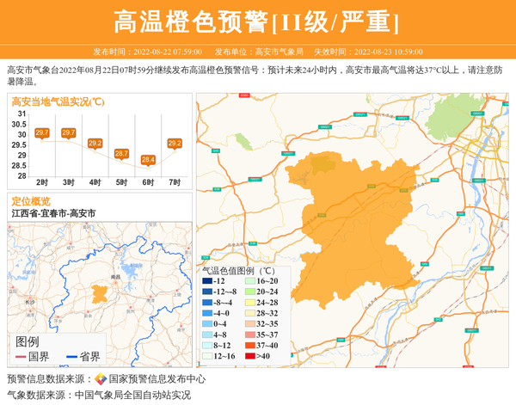Click the 图例 heading on overview map

tap(28, 342)
